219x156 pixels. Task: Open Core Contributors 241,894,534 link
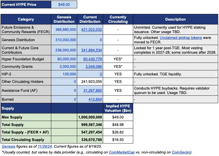91,50
